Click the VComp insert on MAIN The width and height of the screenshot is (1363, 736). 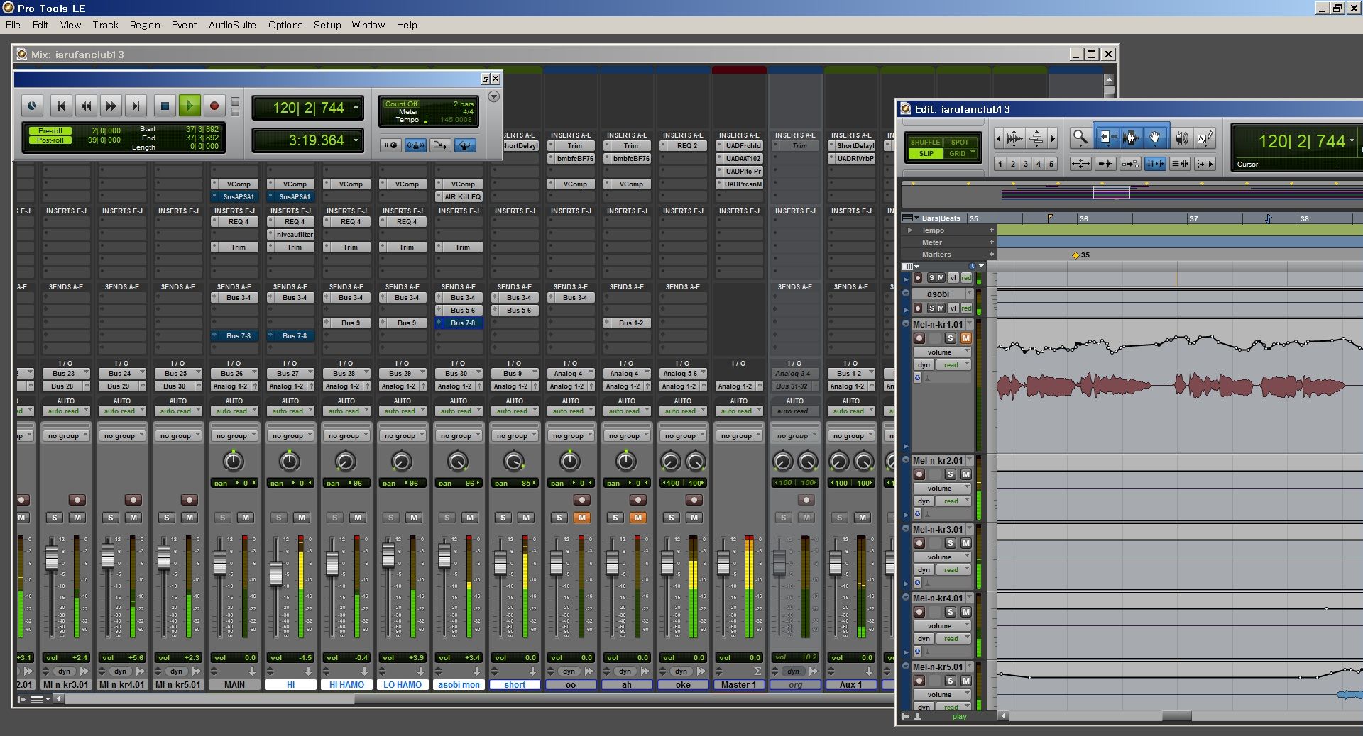click(239, 184)
